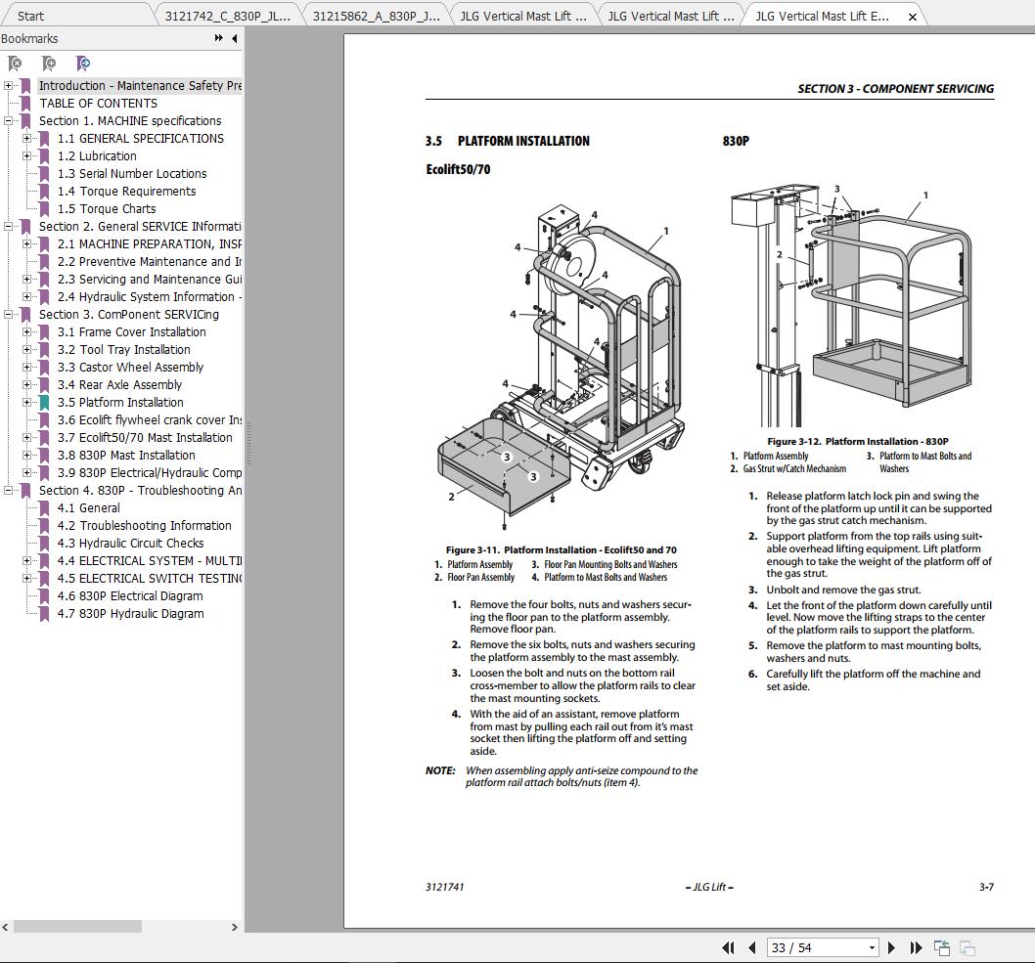
Task: Go to 3.2 Tool Tray Installation
Action: [123, 350]
